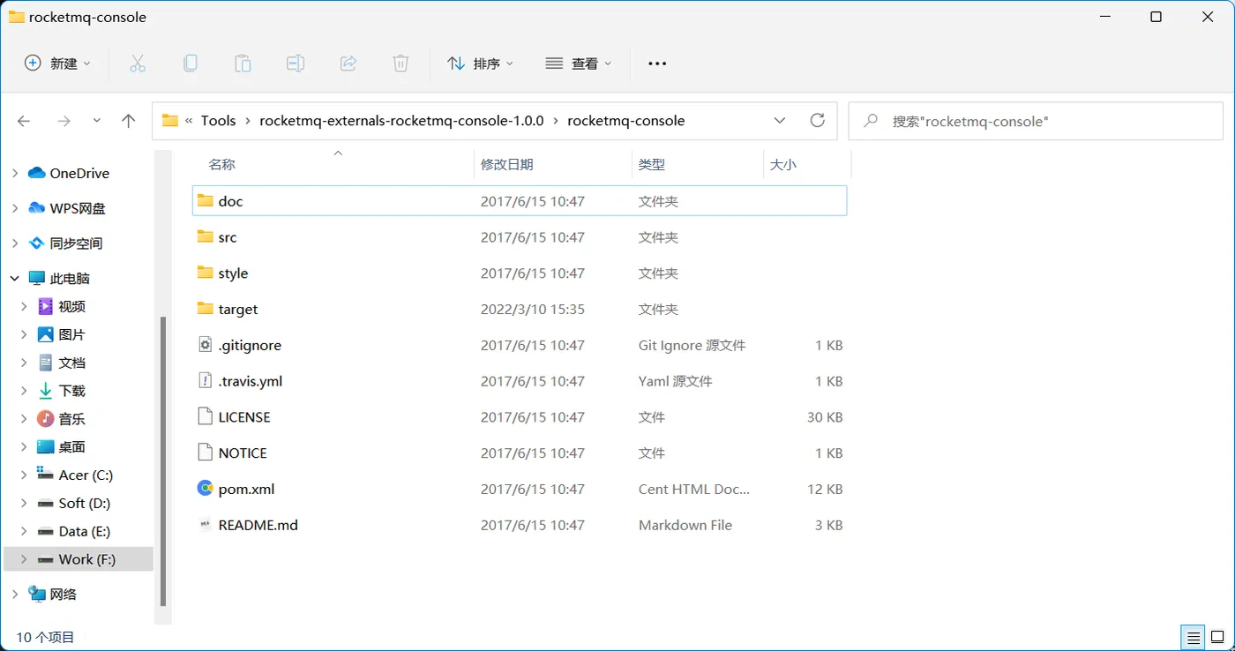Click the NOTICE file icon
1235x651 pixels.
coord(206,453)
